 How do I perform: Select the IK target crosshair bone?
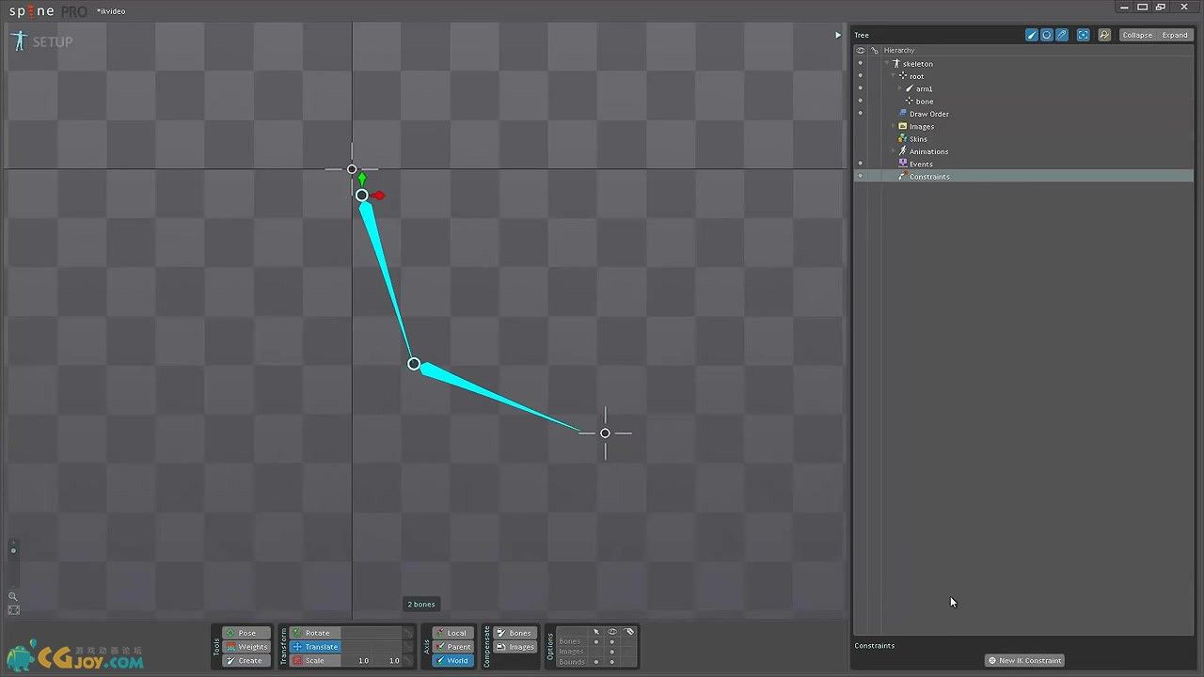pos(605,433)
